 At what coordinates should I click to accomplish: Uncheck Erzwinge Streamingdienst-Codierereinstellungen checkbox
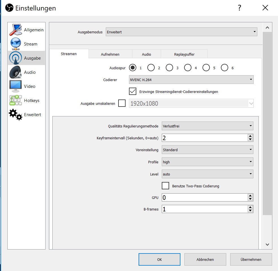133,92
